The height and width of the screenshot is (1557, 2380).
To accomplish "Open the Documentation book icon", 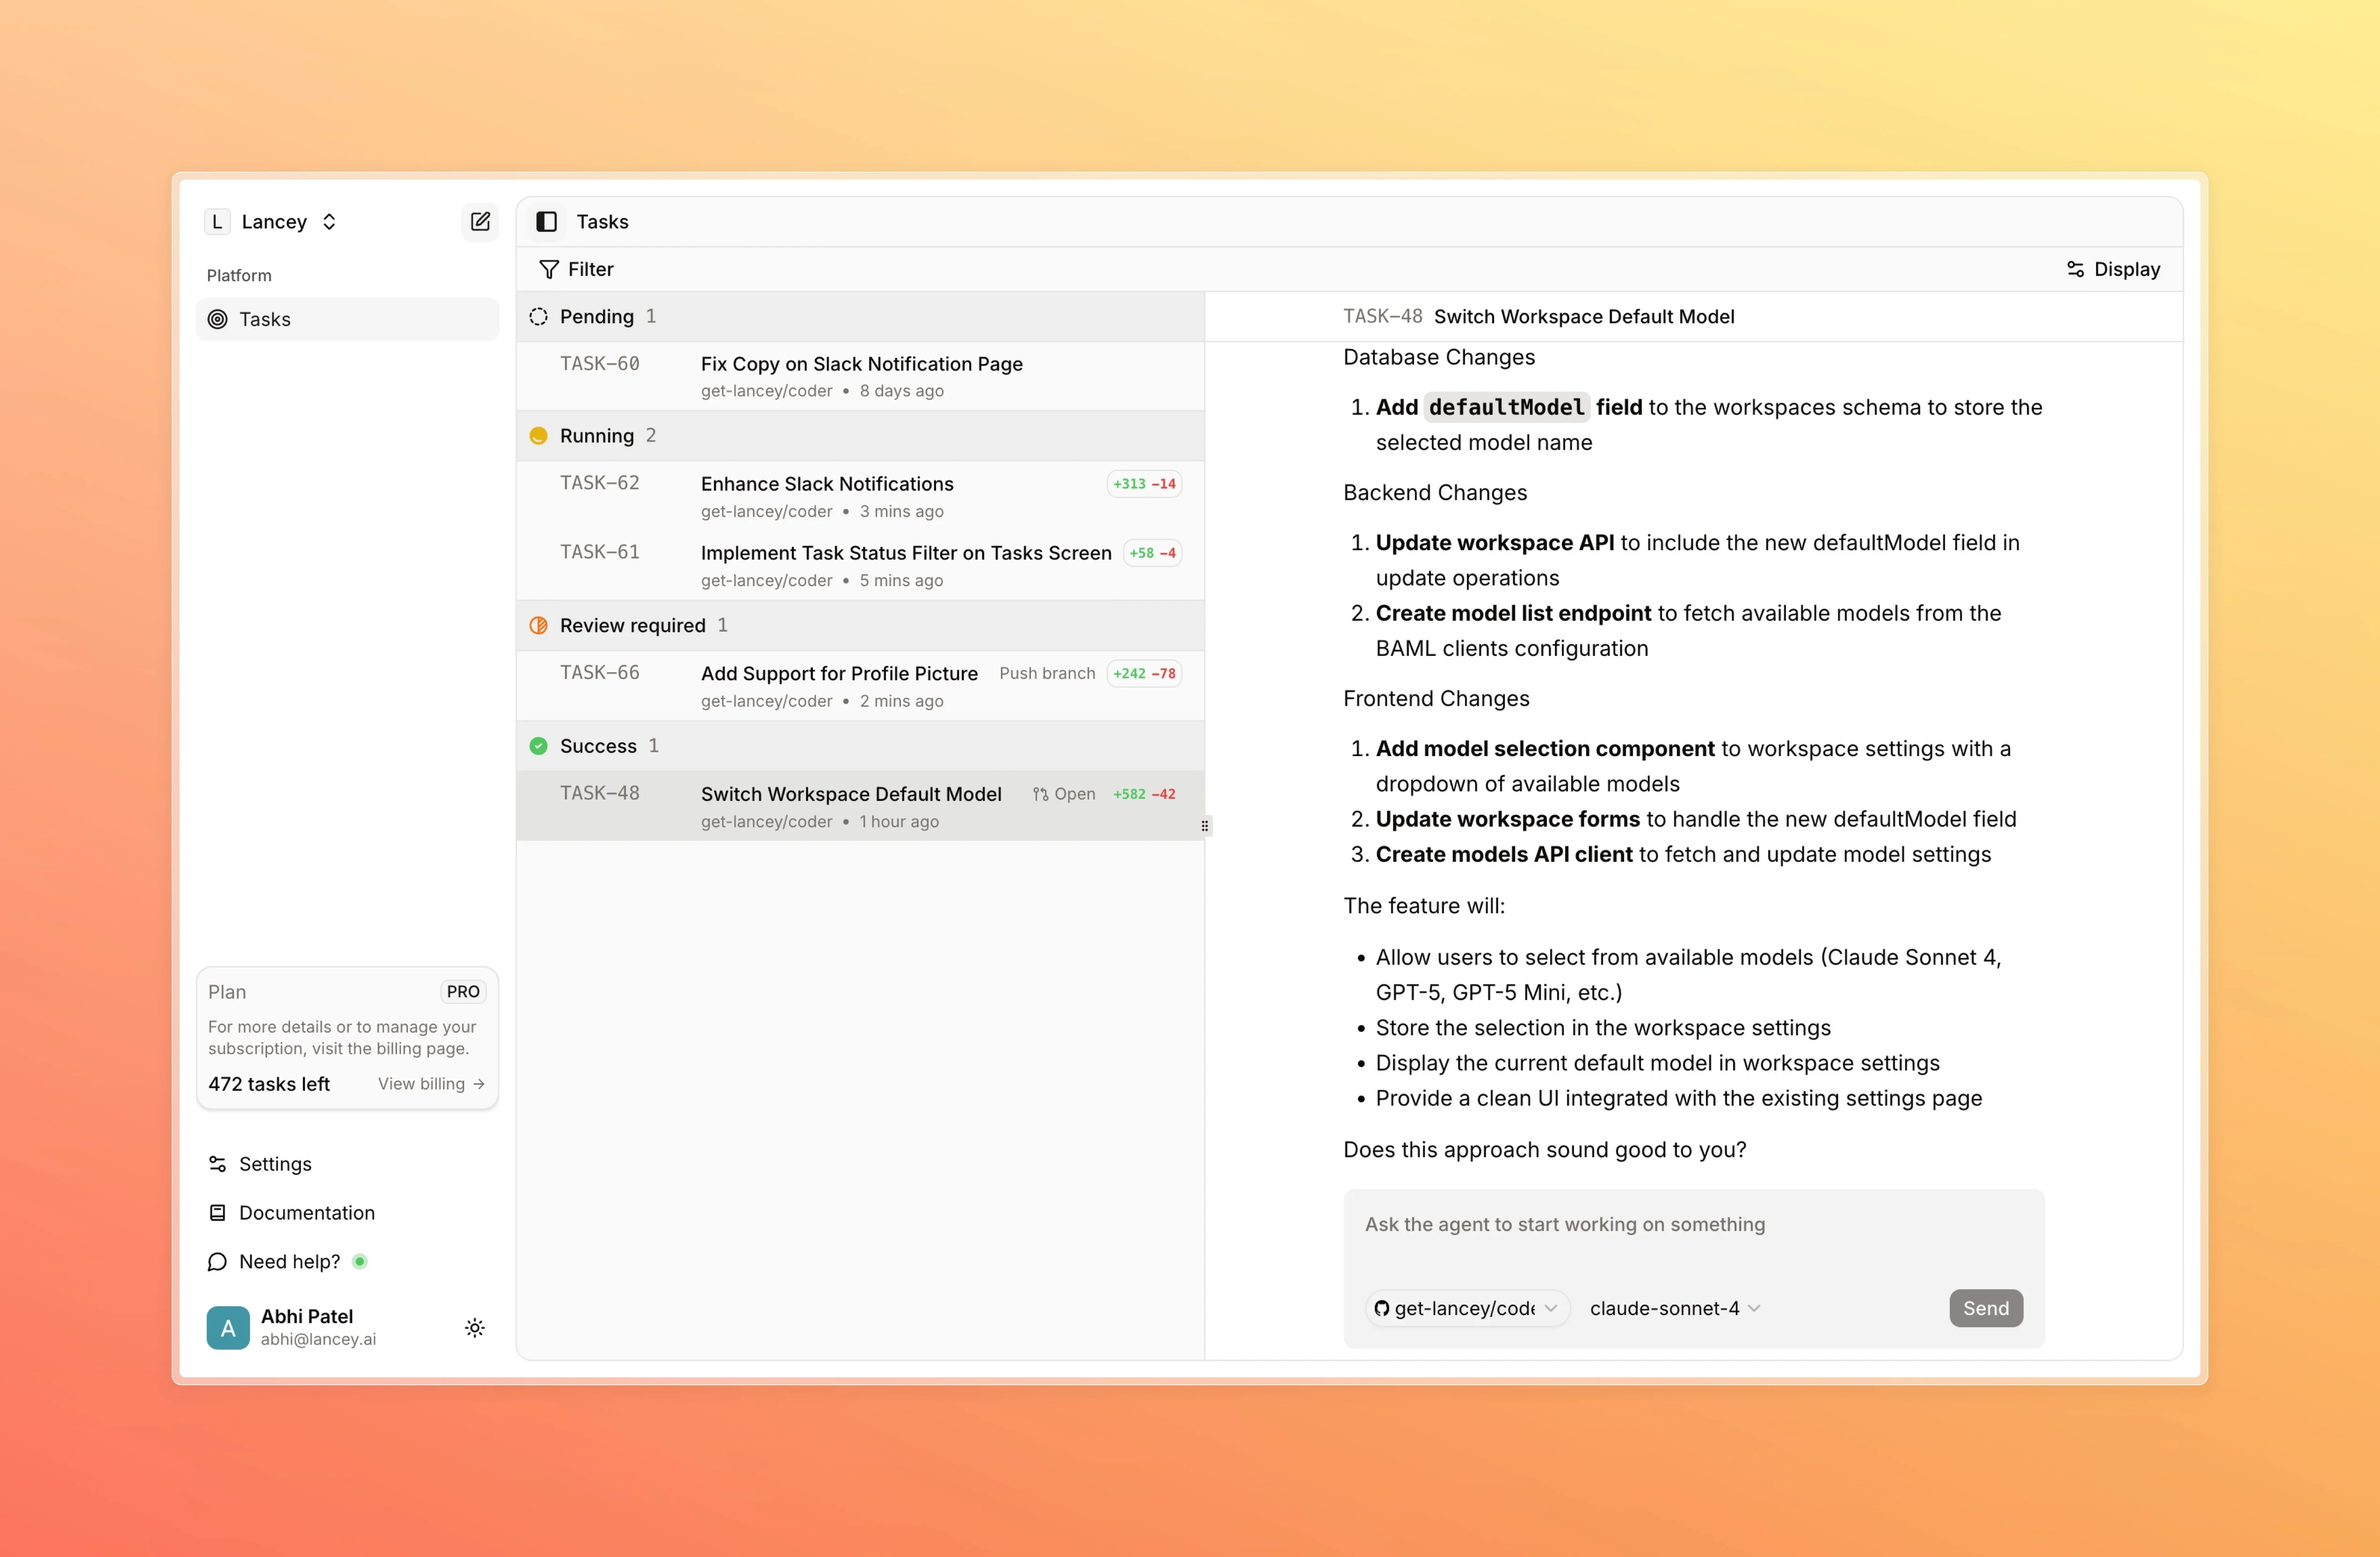I will coord(217,1212).
